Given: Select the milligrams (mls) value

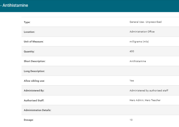Looking at the screenshot, I should (139, 42).
